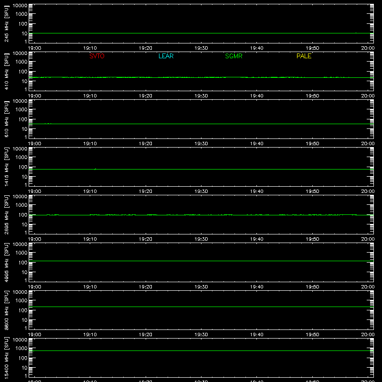Viewport: 382px width, 382px height.
Task: Click the cyan LEAR station label
Action: coord(166,56)
